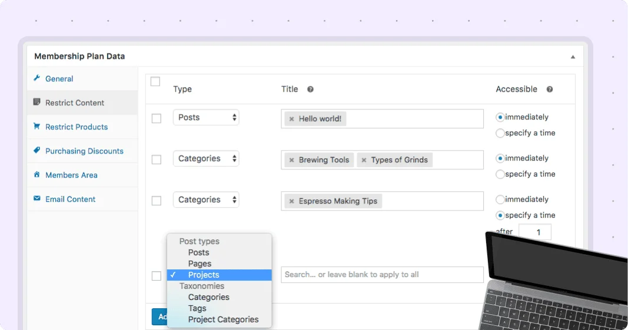
Task: Select immediately for Espresso Making Tips row
Action: click(x=500, y=199)
